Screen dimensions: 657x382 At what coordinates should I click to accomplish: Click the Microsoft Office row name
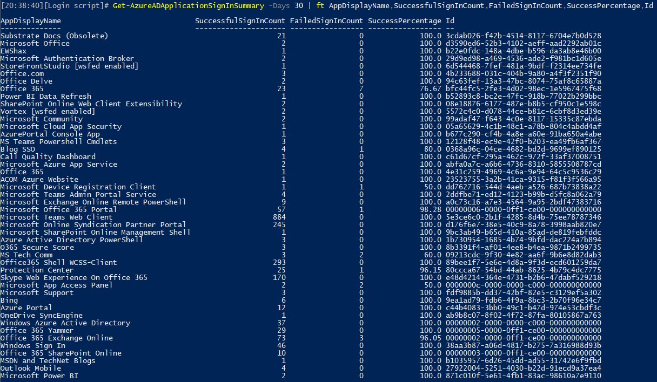coord(35,43)
